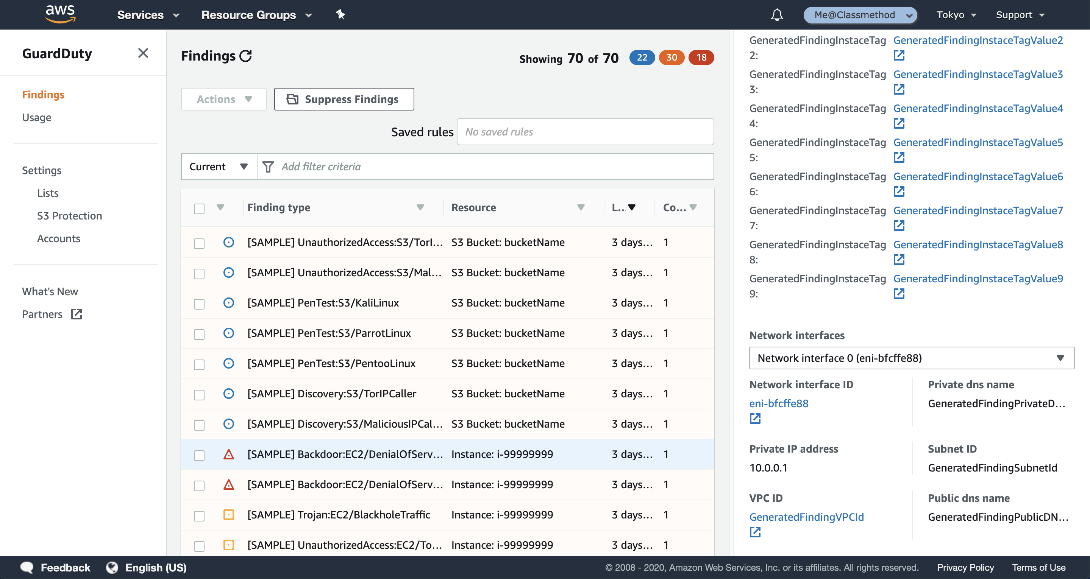
Task: Click severity icon of Discovery:S3/TorIPCaller row
Action: [228, 394]
